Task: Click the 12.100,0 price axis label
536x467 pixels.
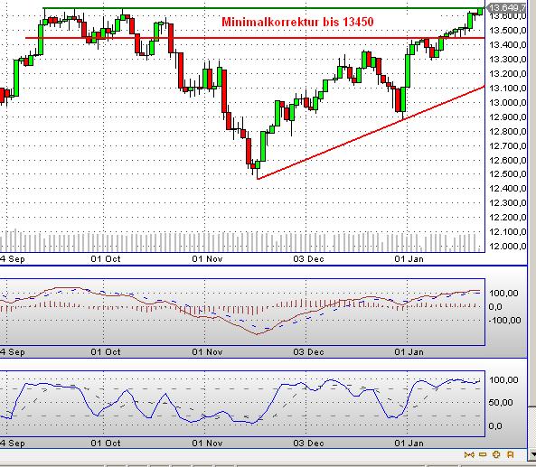Action: (x=508, y=231)
